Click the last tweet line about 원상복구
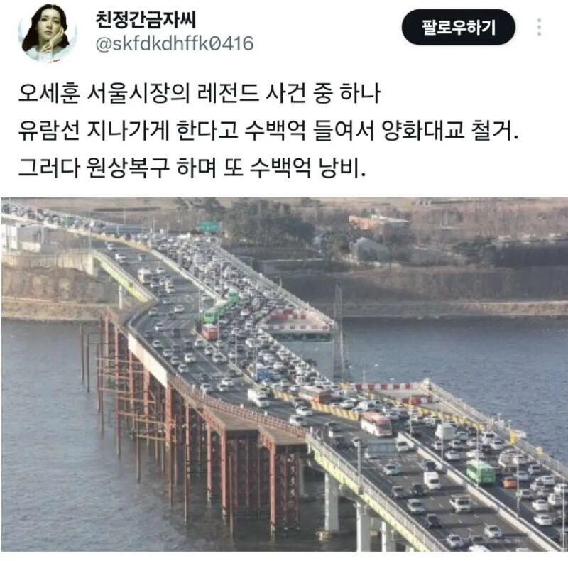The height and width of the screenshot is (561, 568). 192,168
